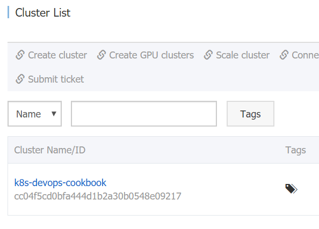Open the Submit ticket link
This screenshot has width=319, height=229.
pos(56,79)
